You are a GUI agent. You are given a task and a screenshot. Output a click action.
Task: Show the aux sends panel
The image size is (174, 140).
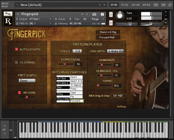point(163,5)
